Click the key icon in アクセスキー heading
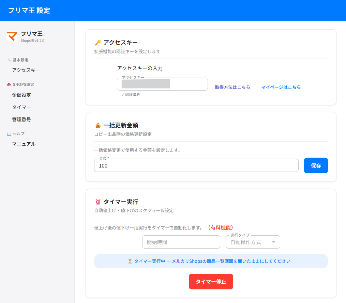The width and height of the screenshot is (346, 303). click(x=98, y=43)
